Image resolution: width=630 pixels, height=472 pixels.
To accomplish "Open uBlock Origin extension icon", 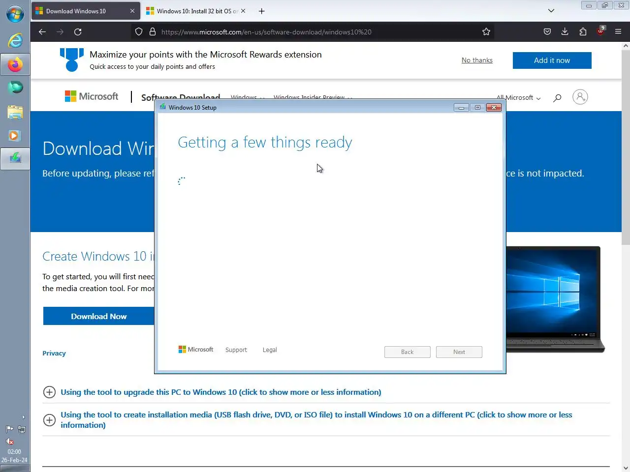I will pyautogui.click(x=600, y=31).
